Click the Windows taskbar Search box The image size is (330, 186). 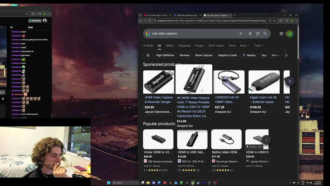(126, 183)
